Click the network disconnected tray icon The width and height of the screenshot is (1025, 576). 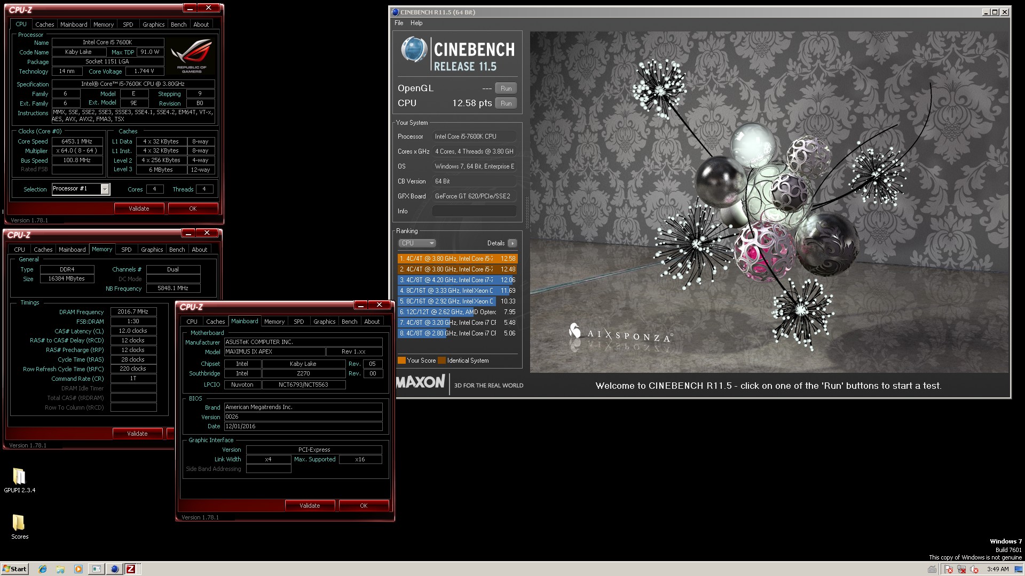pyautogui.click(x=961, y=569)
